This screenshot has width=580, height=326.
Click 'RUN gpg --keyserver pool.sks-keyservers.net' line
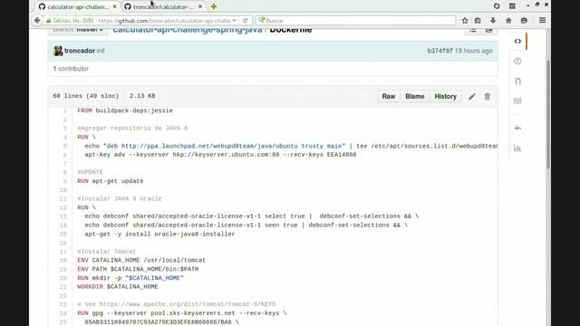[x=182, y=313]
